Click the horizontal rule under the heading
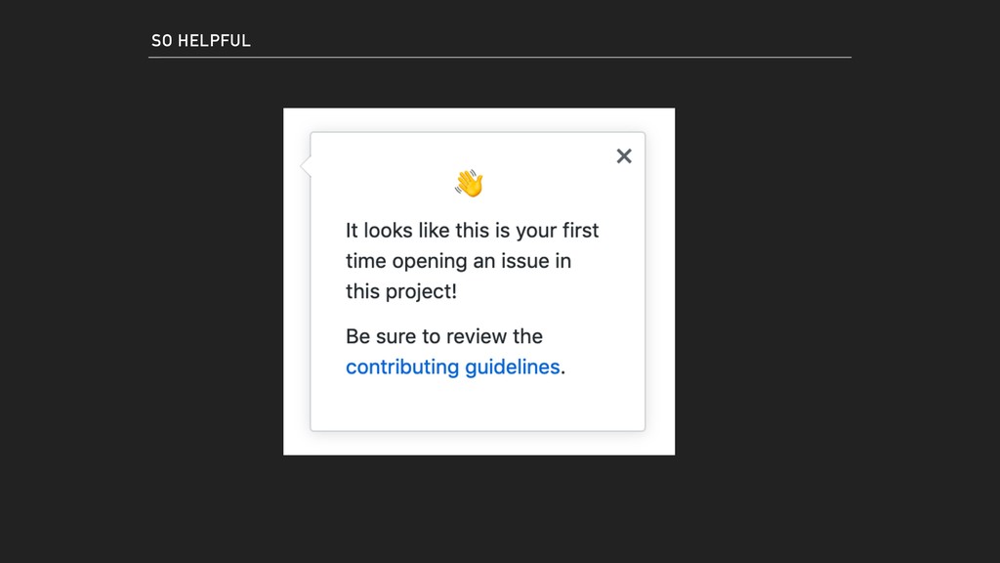1000x563 pixels. click(x=500, y=58)
